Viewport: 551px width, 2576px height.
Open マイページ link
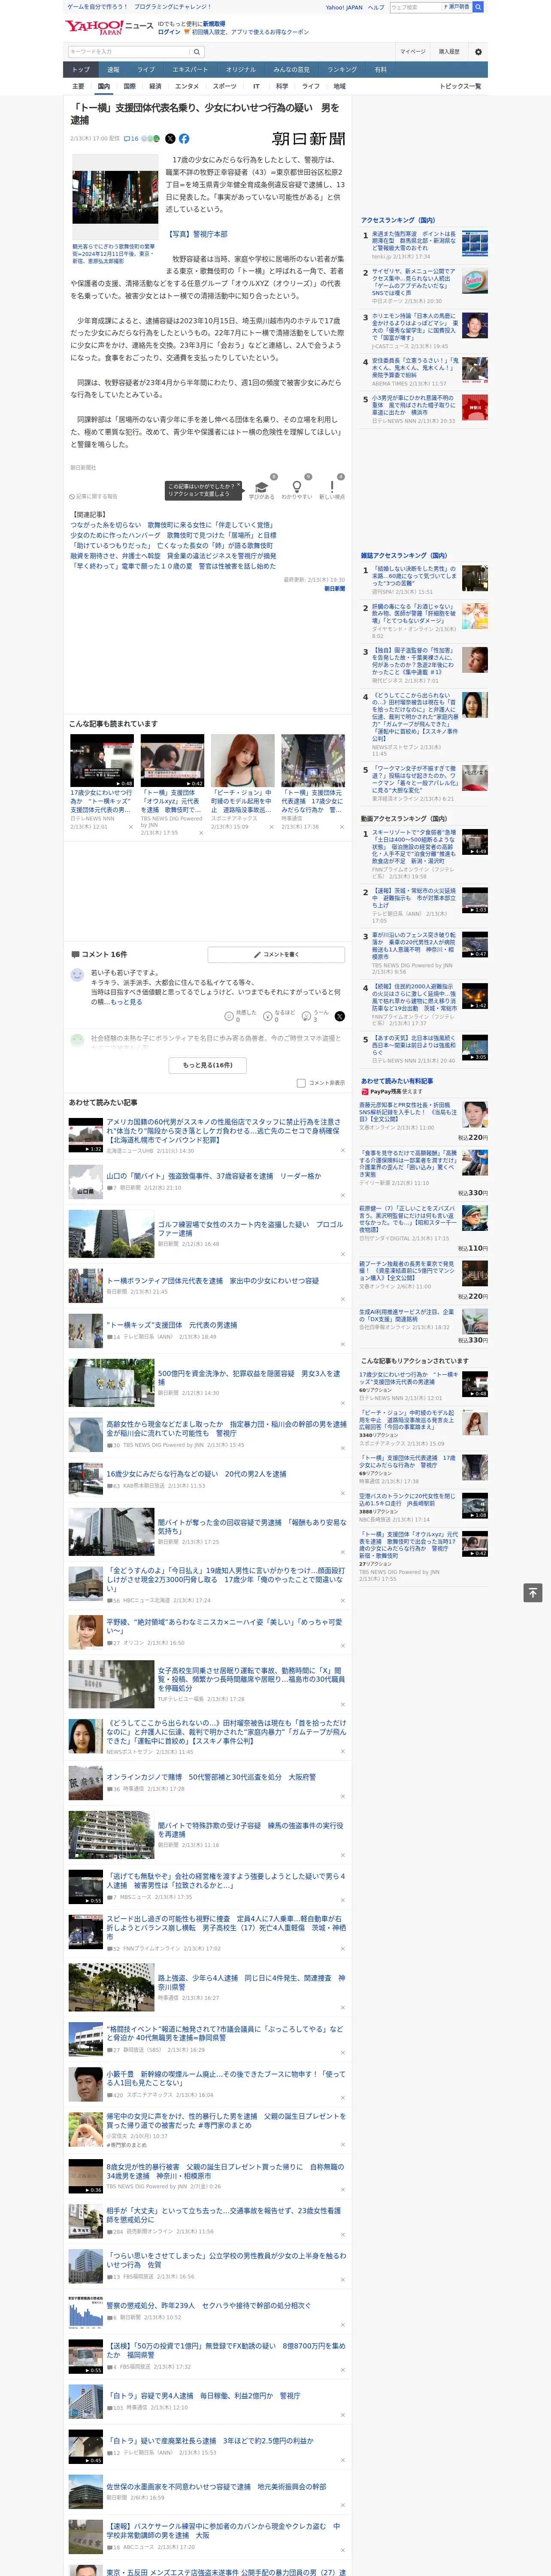(412, 52)
